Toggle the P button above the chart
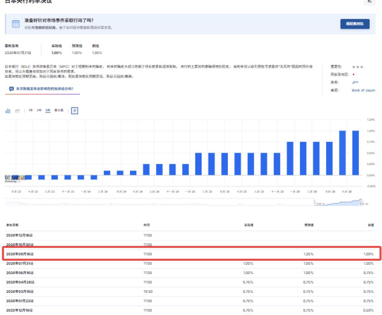This screenshot has width=382, height=315. pos(75,111)
